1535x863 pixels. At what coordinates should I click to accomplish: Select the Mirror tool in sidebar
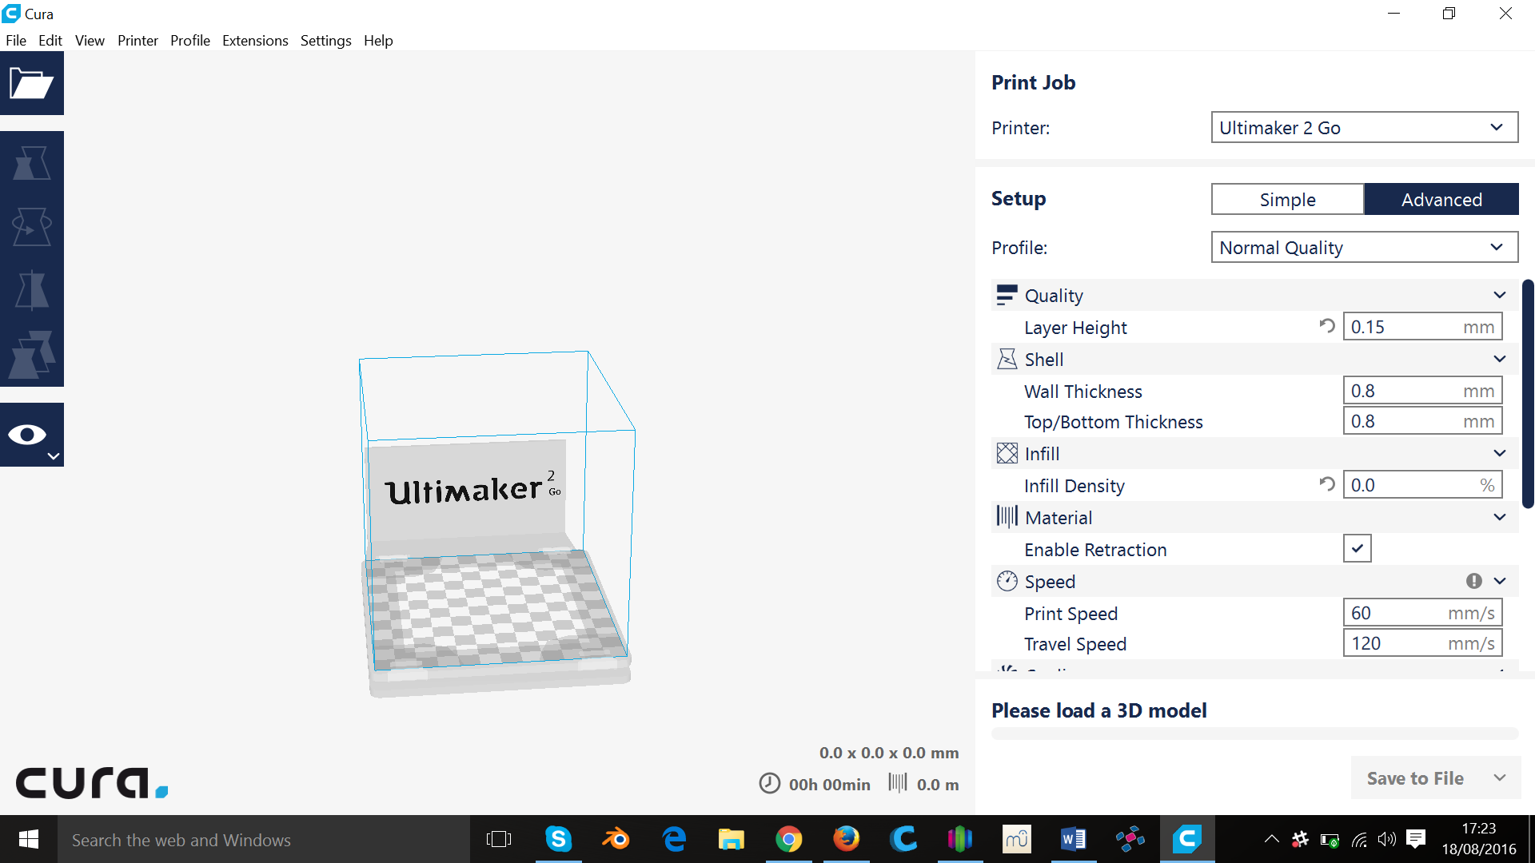point(32,291)
